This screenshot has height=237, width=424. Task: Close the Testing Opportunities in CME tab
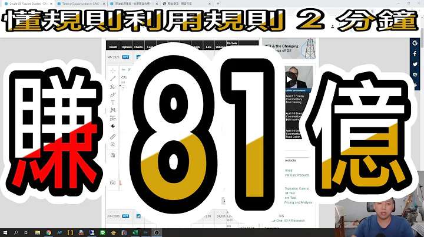[x=104, y=4]
